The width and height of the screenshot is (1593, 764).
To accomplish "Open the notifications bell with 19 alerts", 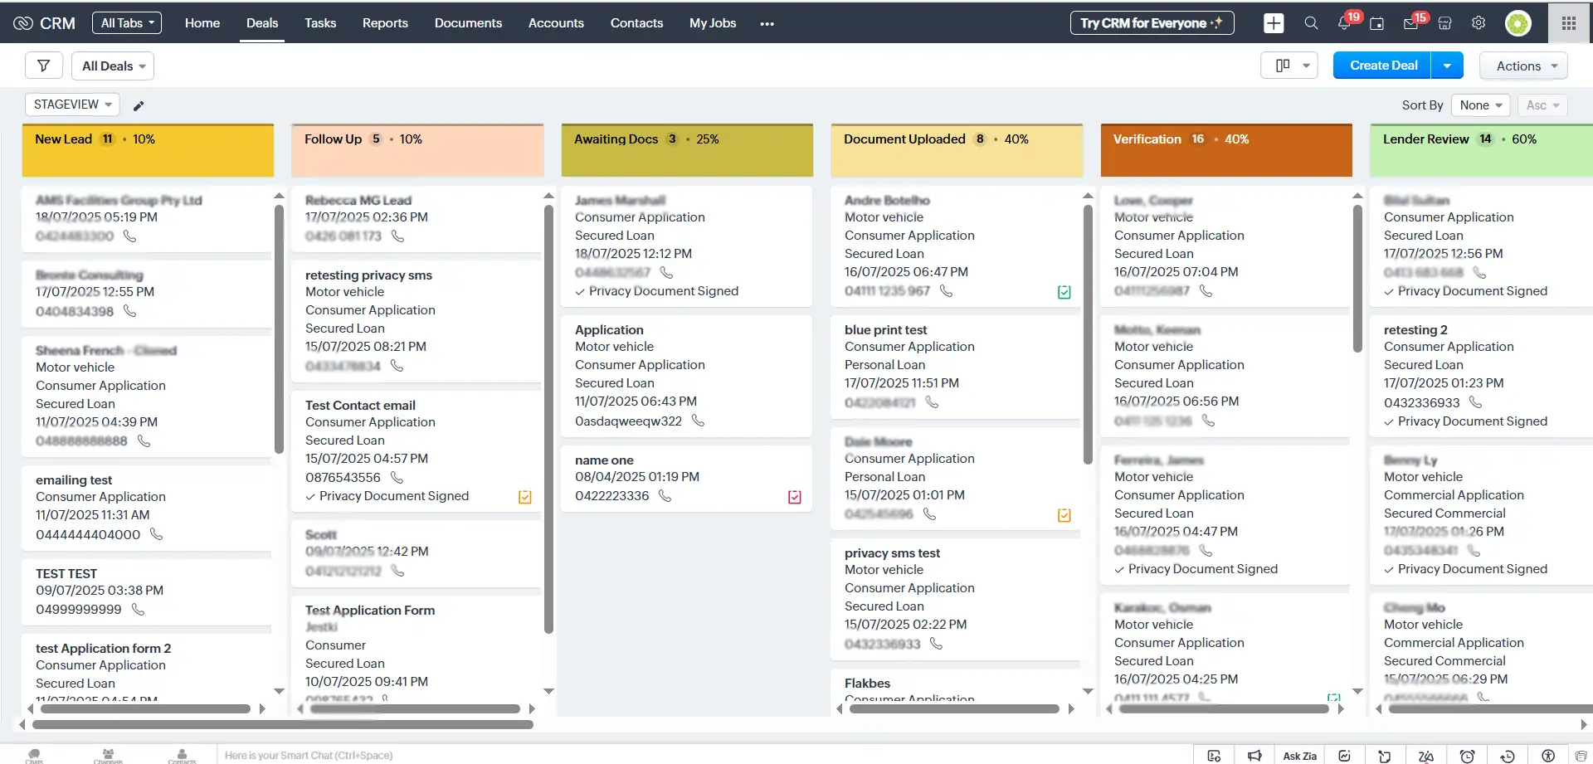I will point(1344,23).
